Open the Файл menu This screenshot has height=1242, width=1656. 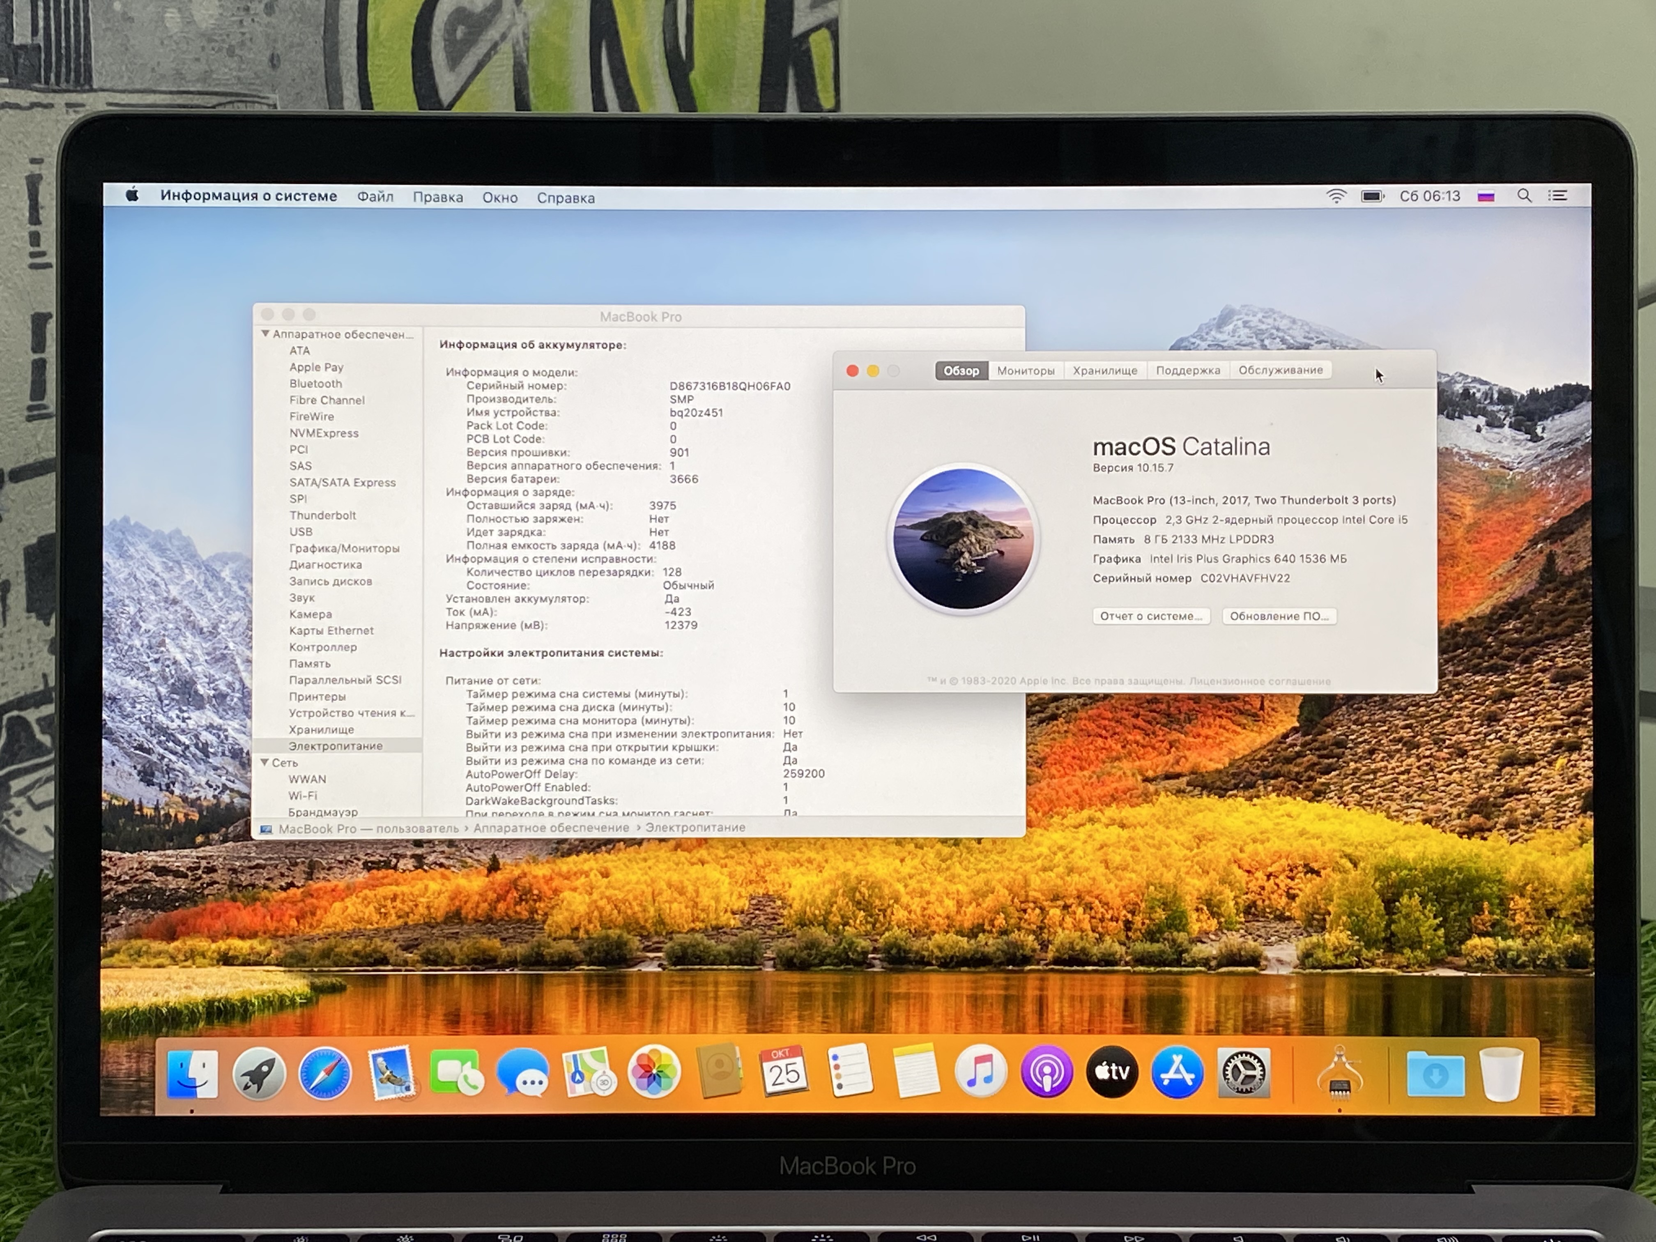[x=375, y=197]
